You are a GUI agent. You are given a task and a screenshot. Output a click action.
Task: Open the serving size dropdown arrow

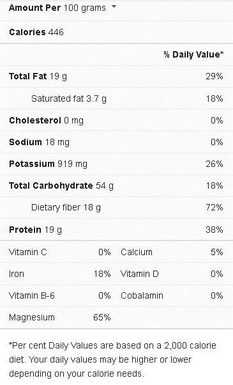click(x=114, y=6)
